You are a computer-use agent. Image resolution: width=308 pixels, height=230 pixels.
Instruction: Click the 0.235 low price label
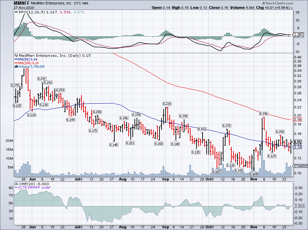click(x=17, y=106)
